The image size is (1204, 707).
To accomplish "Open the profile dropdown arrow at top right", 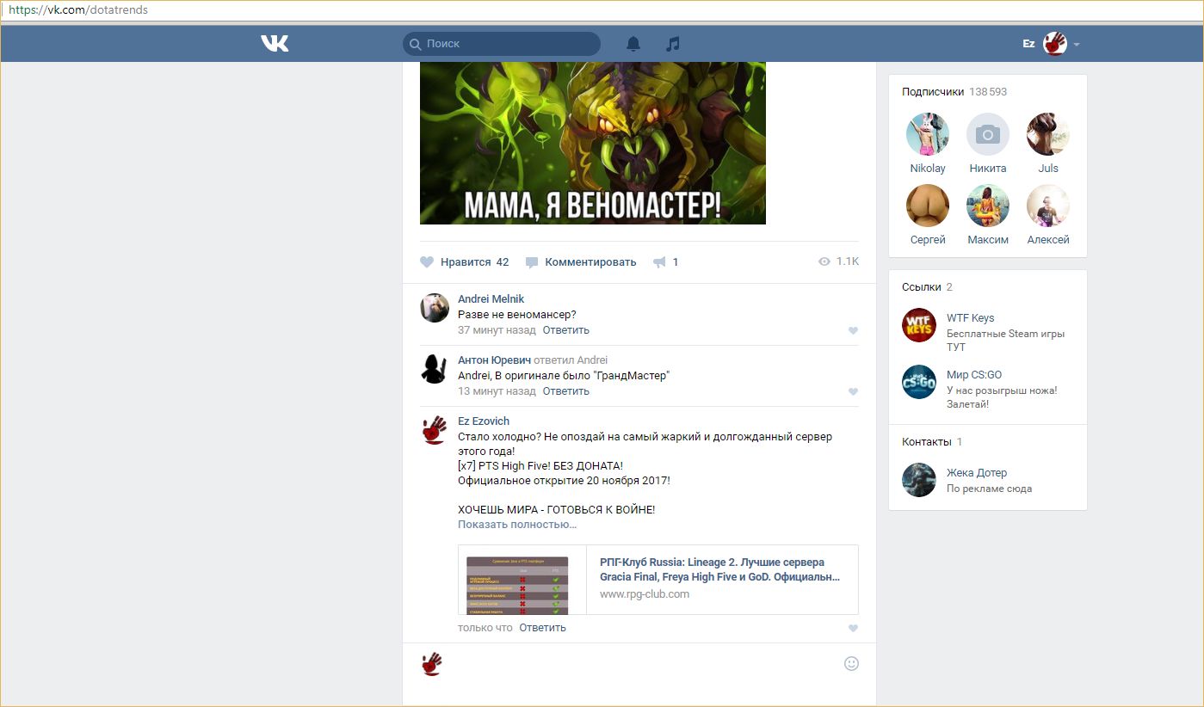I will pyautogui.click(x=1077, y=44).
